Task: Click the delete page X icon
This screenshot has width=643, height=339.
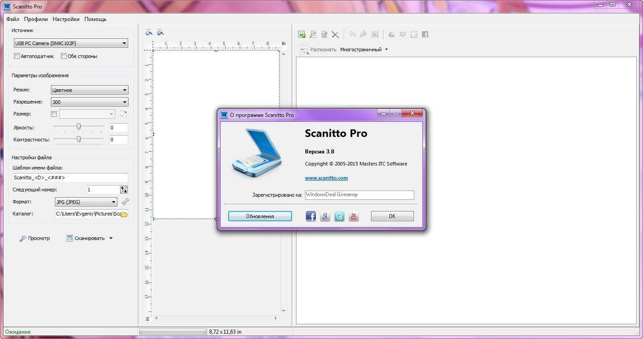Action: point(335,34)
